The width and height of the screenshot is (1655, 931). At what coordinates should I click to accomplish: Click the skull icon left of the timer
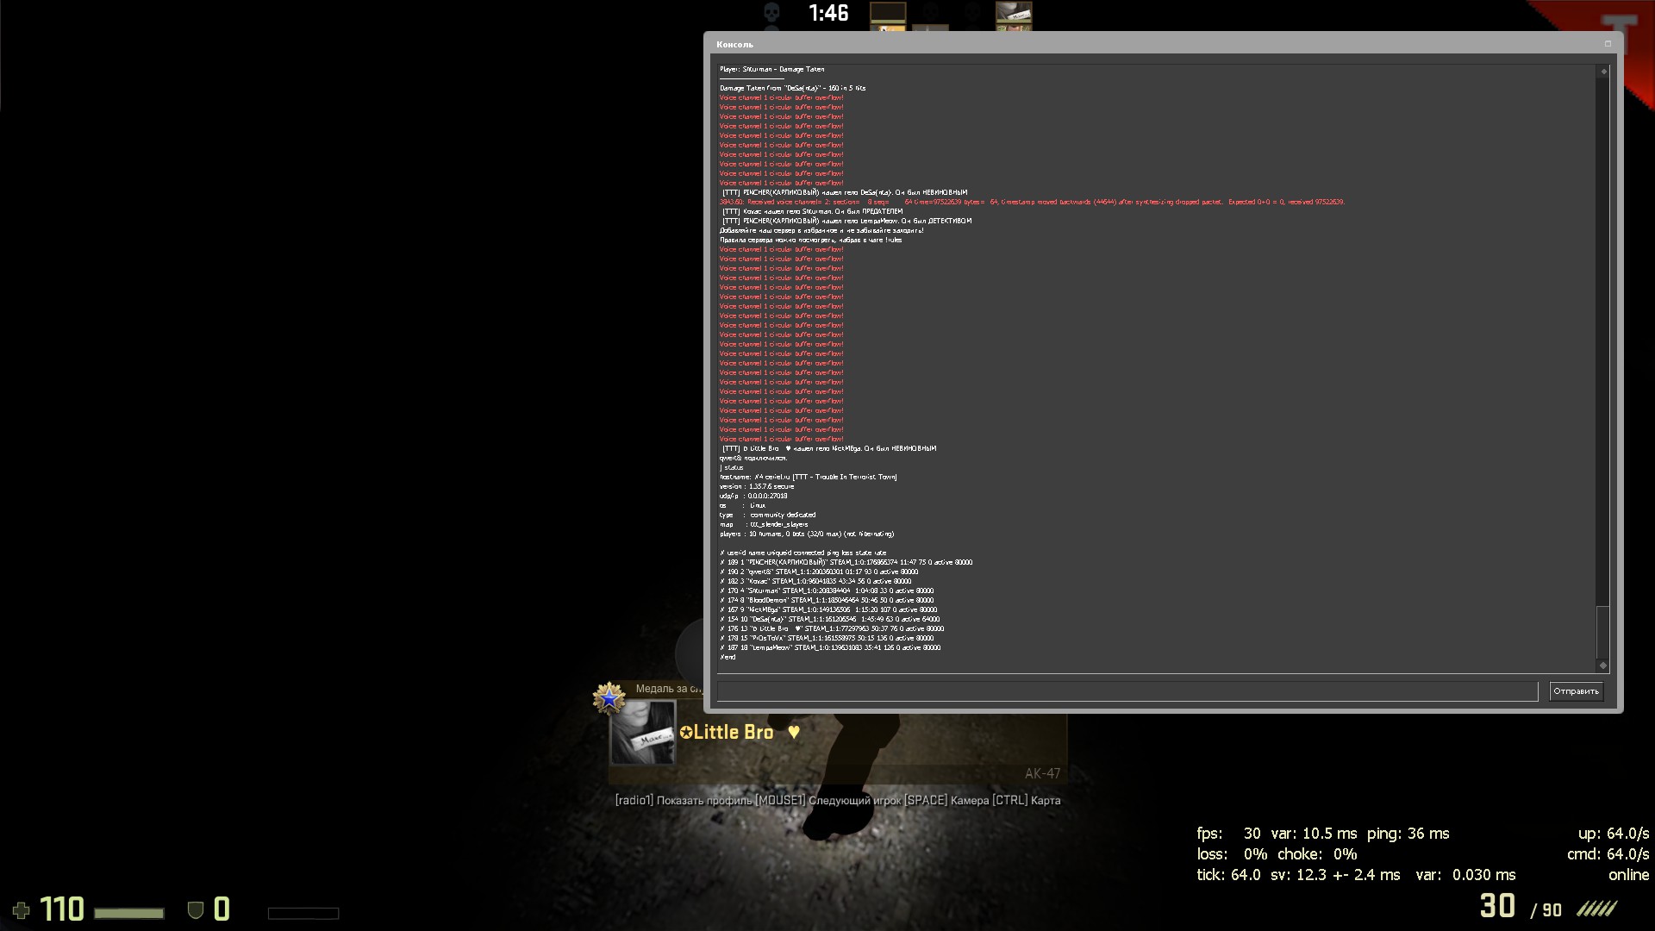tap(771, 13)
